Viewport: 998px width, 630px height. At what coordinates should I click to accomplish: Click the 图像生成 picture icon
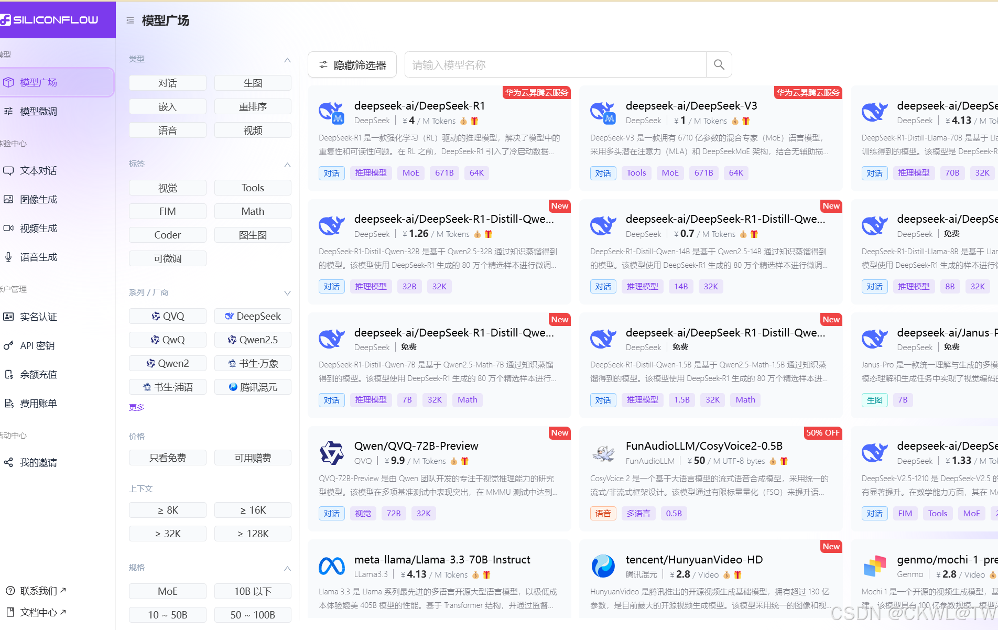[8, 199]
